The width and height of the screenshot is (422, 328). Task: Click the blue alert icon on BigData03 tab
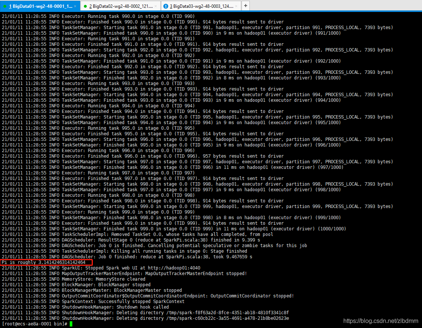pyautogui.click(x=166, y=6)
